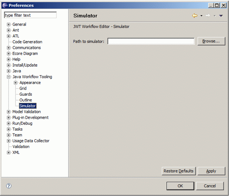Expand the Usage Data Collector node
229x196 pixels.
point(9,141)
